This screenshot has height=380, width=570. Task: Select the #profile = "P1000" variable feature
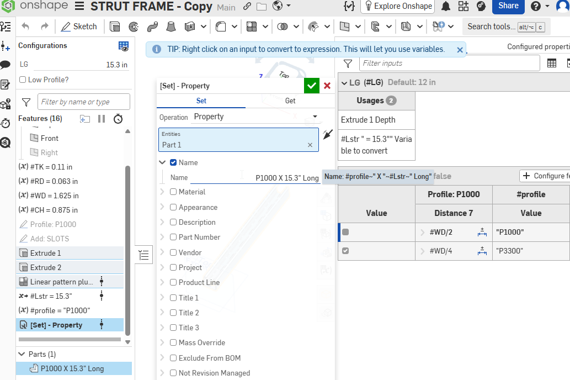click(x=70, y=310)
